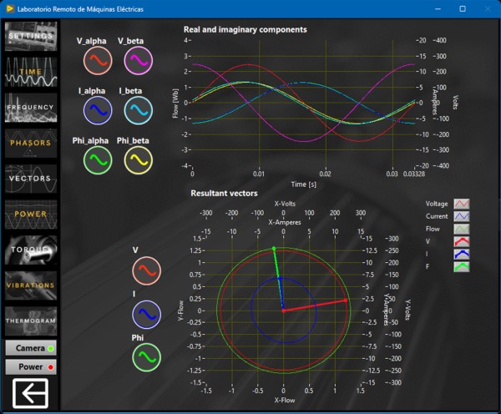
Task: Click the Power button with red indicator
Action: point(30,366)
